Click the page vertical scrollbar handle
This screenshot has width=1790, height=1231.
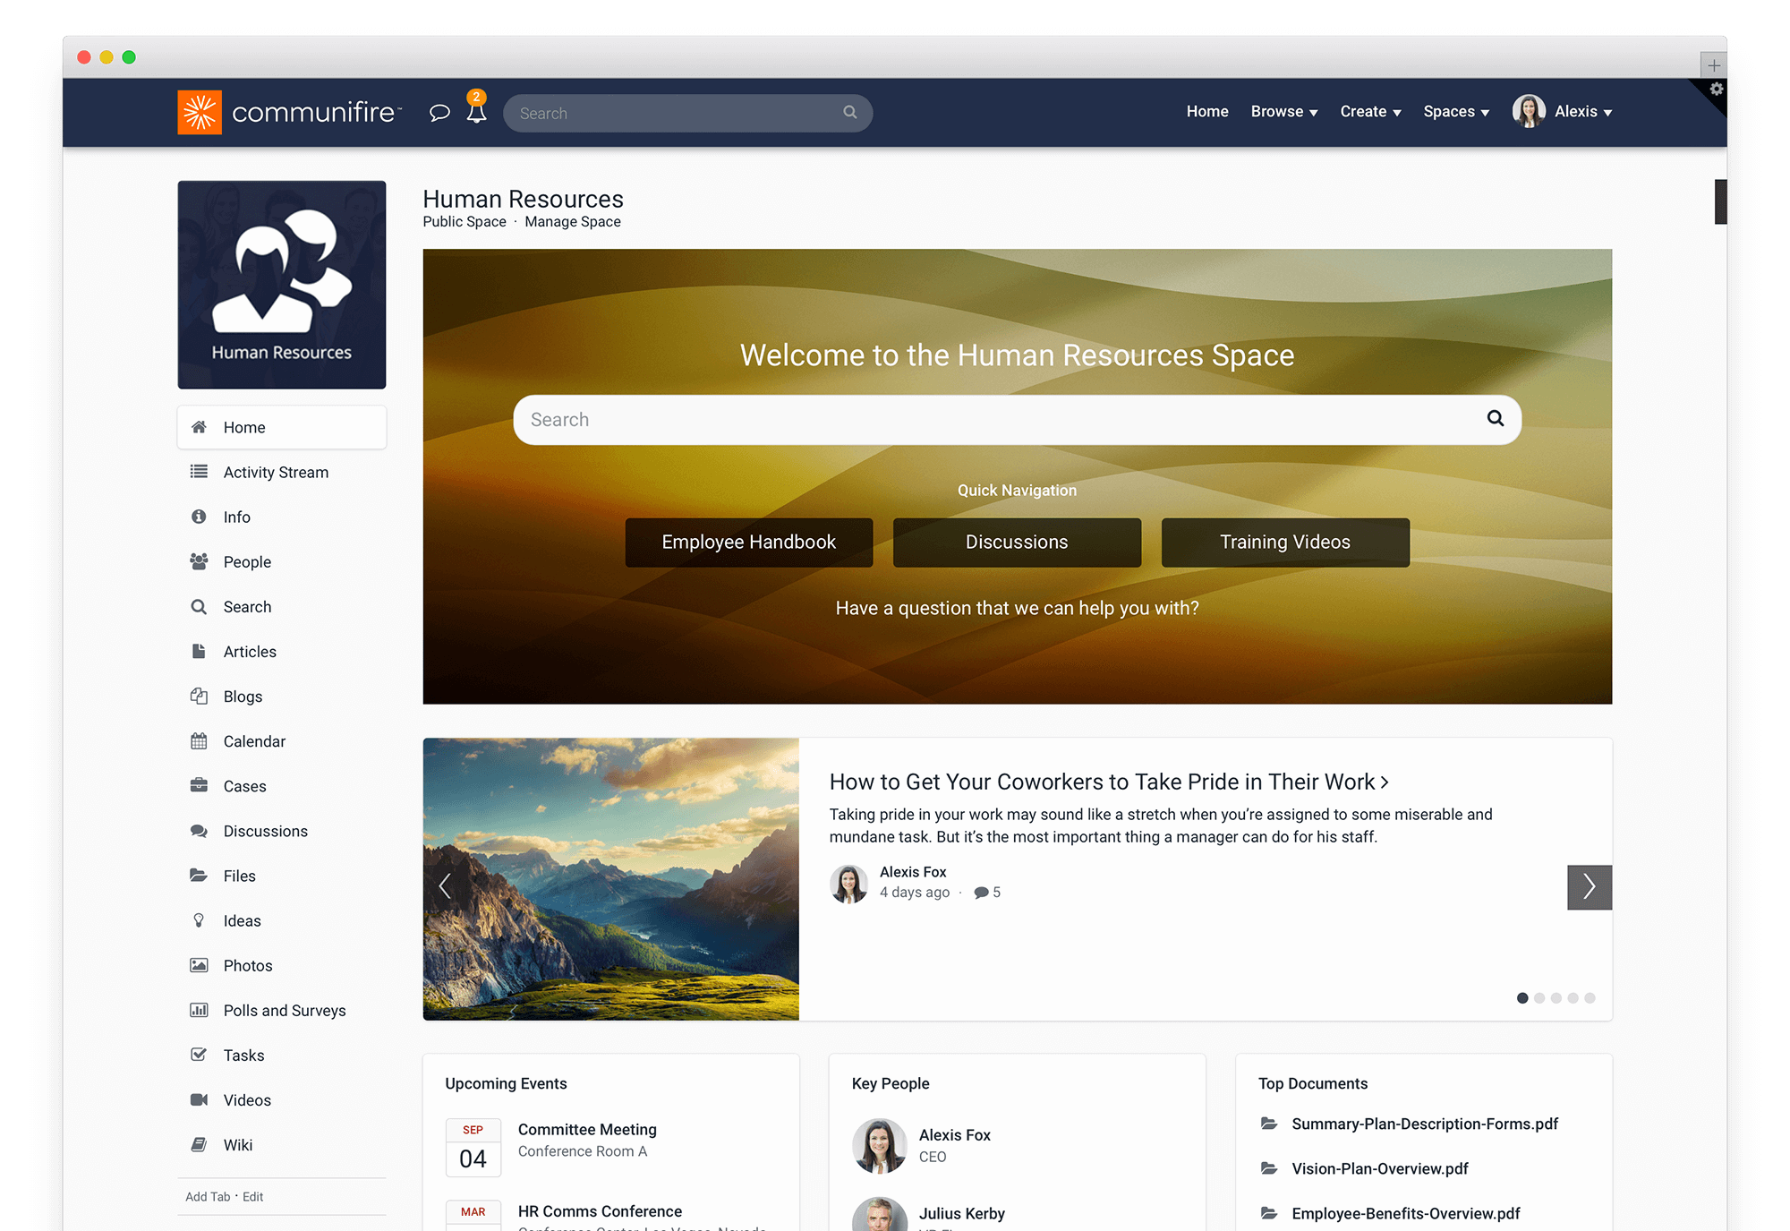pos(1719,202)
